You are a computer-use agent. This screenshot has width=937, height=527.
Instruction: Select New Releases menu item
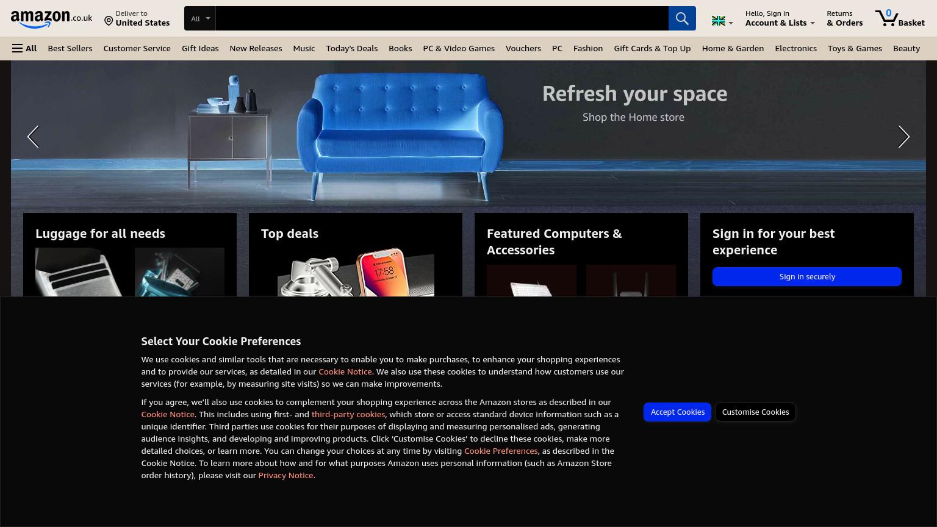click(x=256, y=48)
